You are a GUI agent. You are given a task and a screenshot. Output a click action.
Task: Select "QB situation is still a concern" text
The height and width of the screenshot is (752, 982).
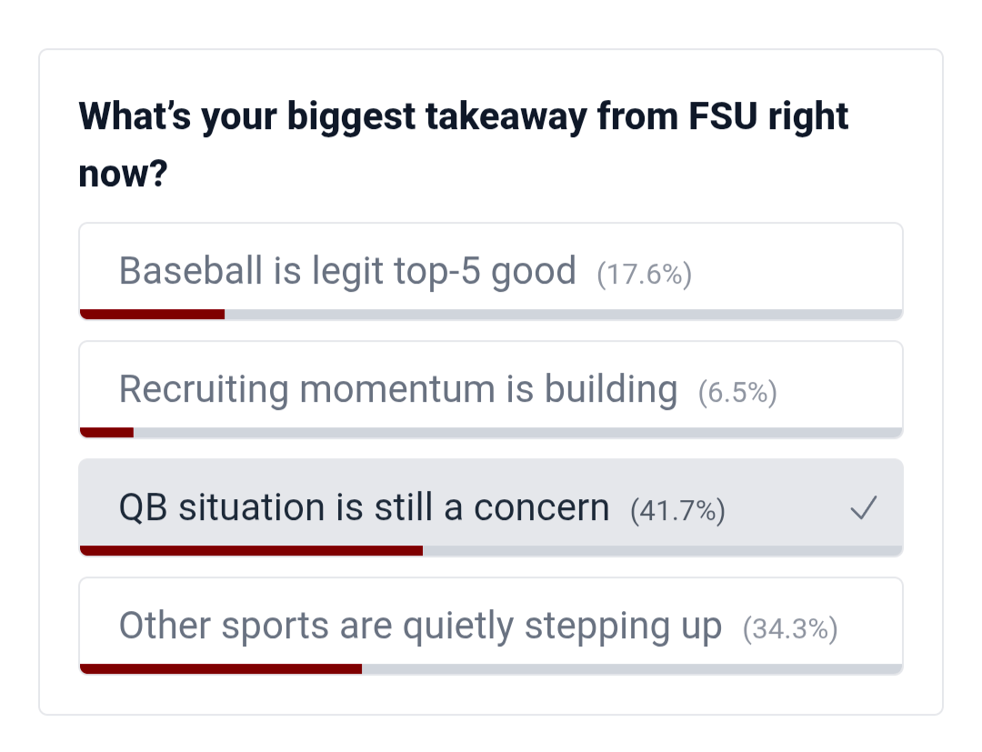(x=364, y=507)
